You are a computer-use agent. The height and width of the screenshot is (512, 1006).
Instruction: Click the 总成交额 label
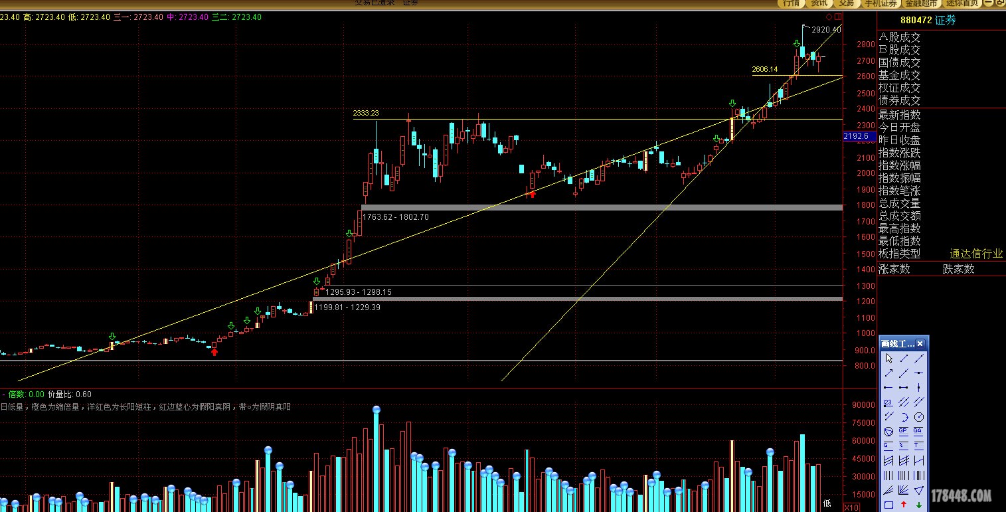click(x=900, y=216)
